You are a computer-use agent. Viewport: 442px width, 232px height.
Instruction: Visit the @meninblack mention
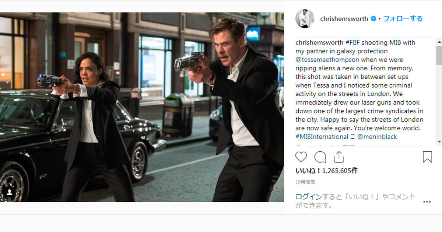tap(377, 137)
